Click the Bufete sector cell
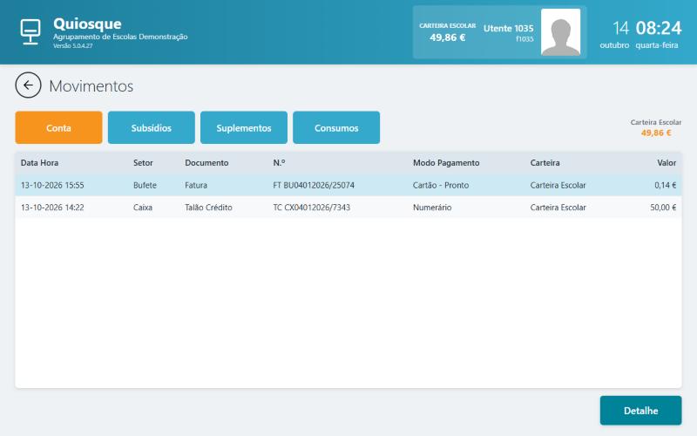Screen dimensions: 697x436 145,185
